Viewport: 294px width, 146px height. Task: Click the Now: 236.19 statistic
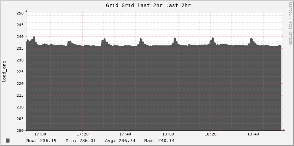click(41, 141)
